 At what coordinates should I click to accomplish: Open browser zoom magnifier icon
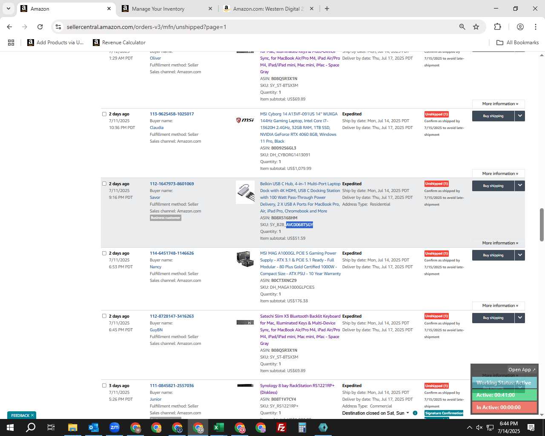(462, 27)
